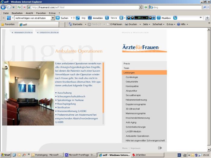Click the Facebook Anmelden icon

tap(90, 18)
